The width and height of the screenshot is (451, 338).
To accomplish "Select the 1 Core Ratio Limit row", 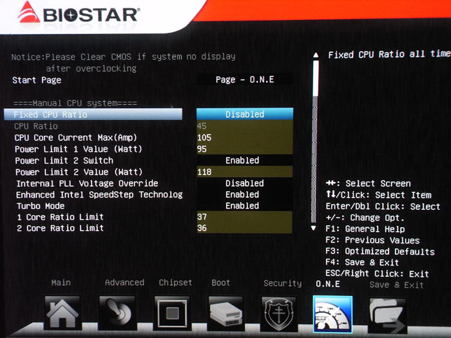I will pyautogui.click(x=61, y=217).
